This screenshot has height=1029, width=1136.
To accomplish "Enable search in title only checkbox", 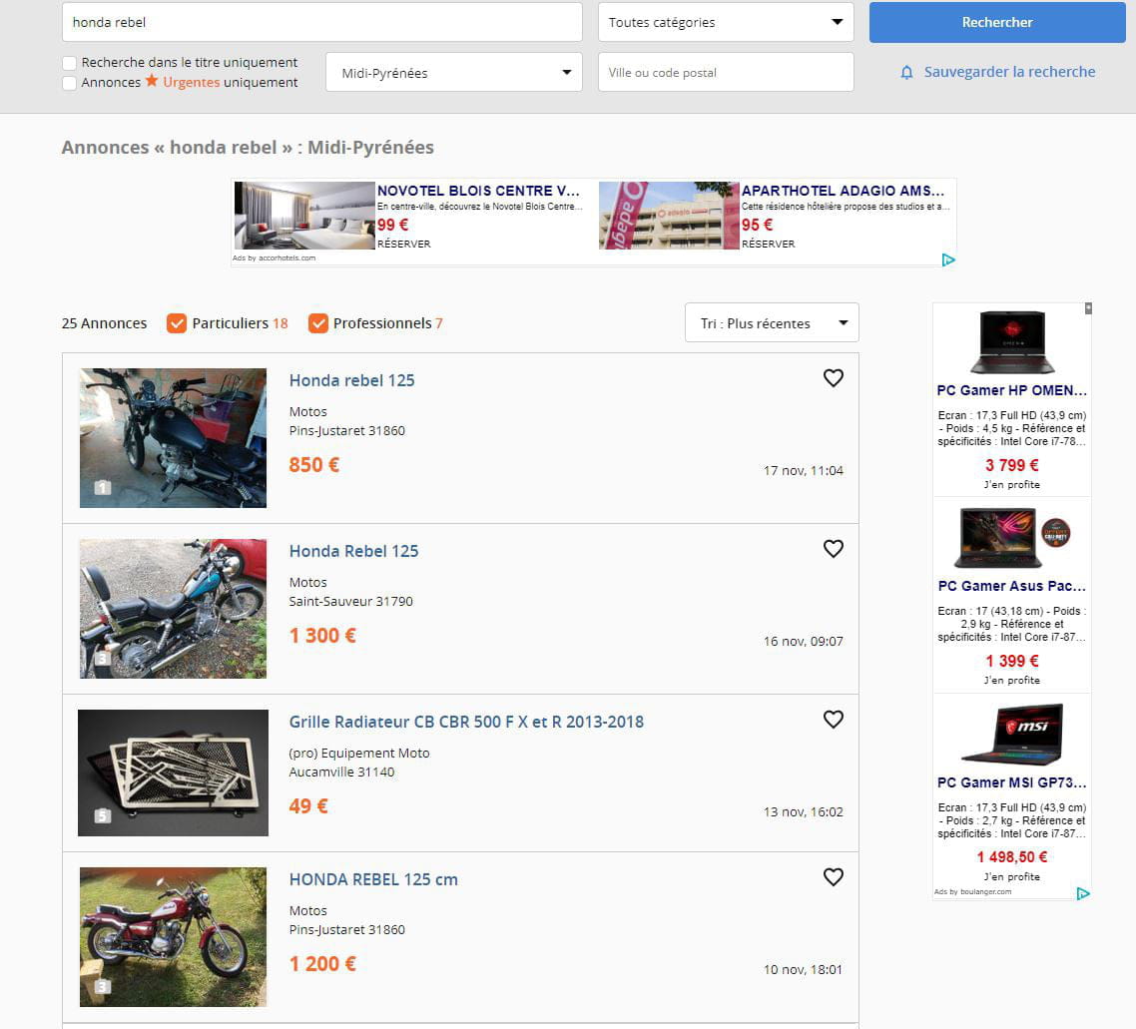I will (70, 63).
